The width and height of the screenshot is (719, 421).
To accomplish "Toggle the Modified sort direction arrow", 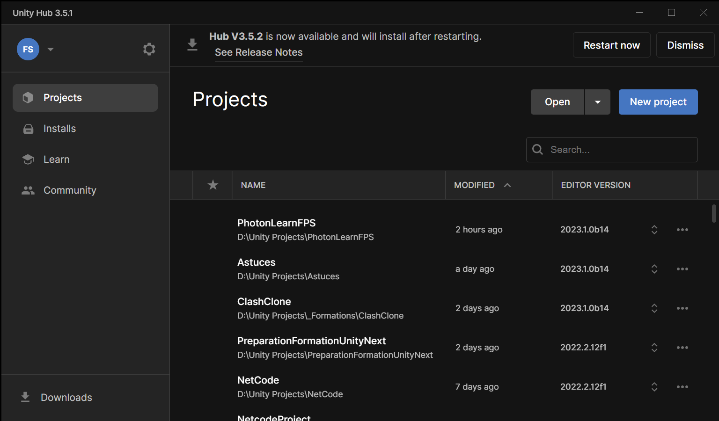I will click(x=507, y=185).
